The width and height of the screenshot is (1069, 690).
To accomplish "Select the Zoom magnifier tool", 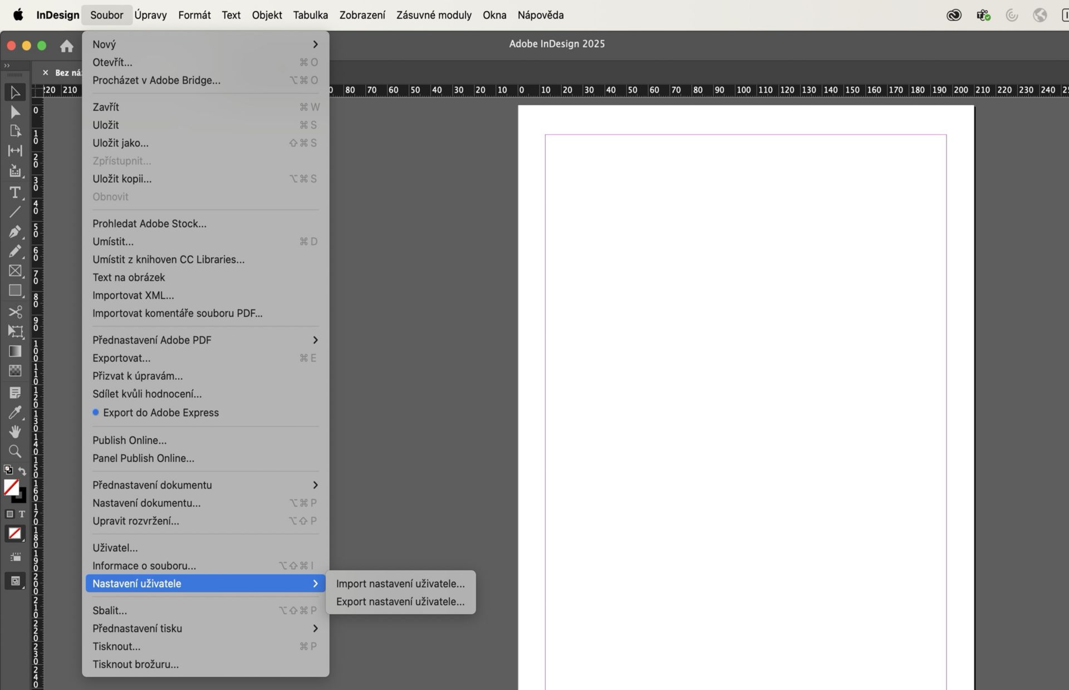I will click(15, 451).
